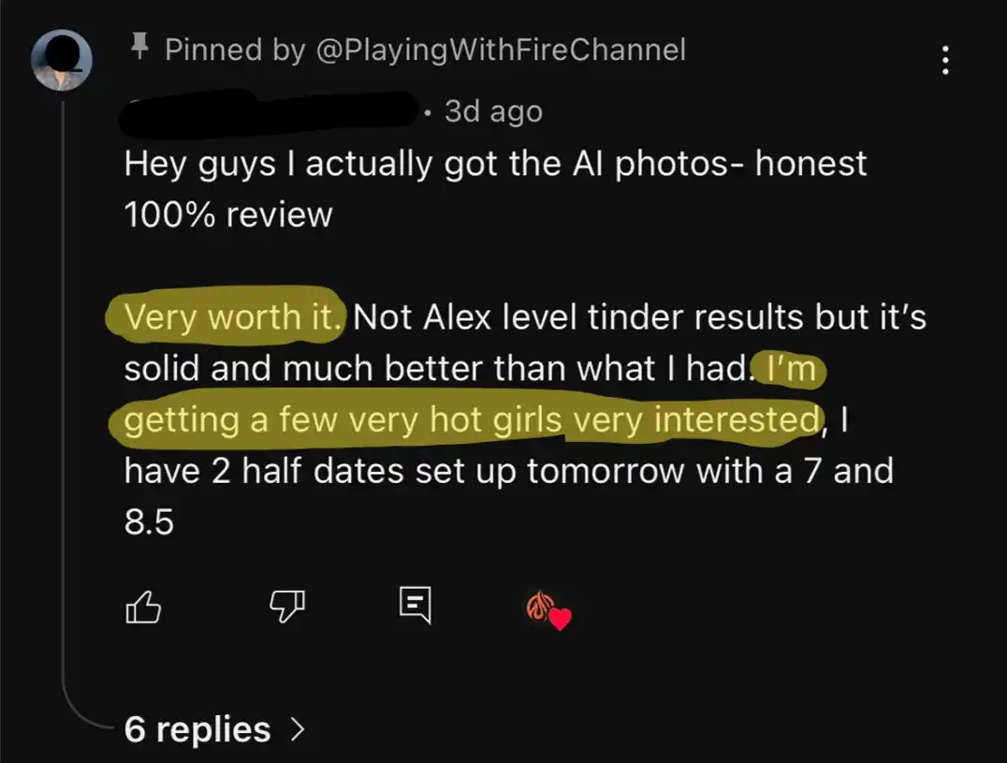Click the "3d ago" timestamp
This screenshot has width=1007, height=763.
click(493, 112)
